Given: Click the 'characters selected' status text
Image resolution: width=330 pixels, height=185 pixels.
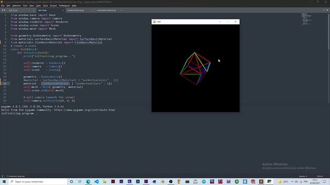Looking at the screenshot, I should coord(15,176).
